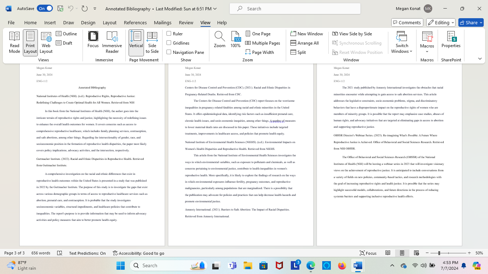Display Multiple Pages
Viewport: 488px width, 274px height.
click(x=263, y=43)
